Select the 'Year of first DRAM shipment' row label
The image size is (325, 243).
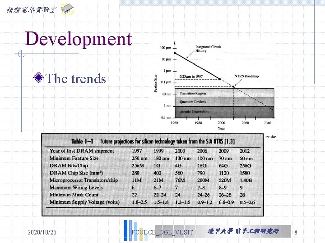[82, 151]
